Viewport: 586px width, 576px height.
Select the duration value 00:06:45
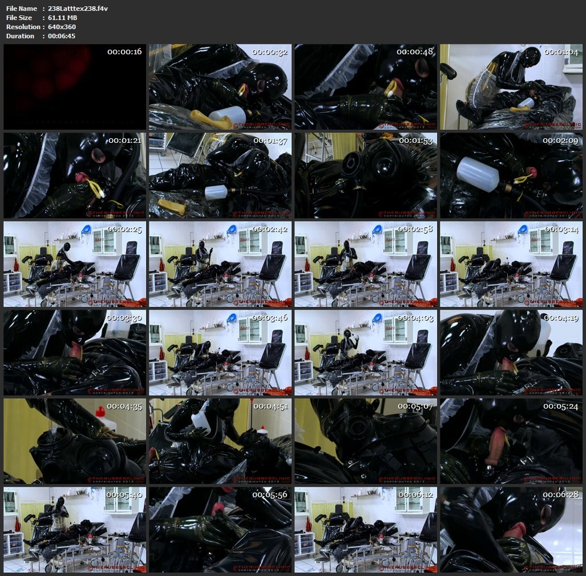[x=61, y=36]
